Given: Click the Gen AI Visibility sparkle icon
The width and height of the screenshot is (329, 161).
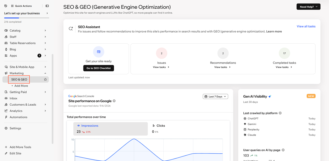Looking at the screenshot, I should 270,96.
